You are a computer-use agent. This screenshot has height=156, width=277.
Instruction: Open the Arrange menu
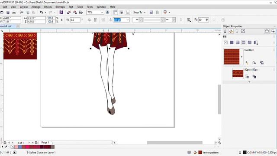pos(36,7)
